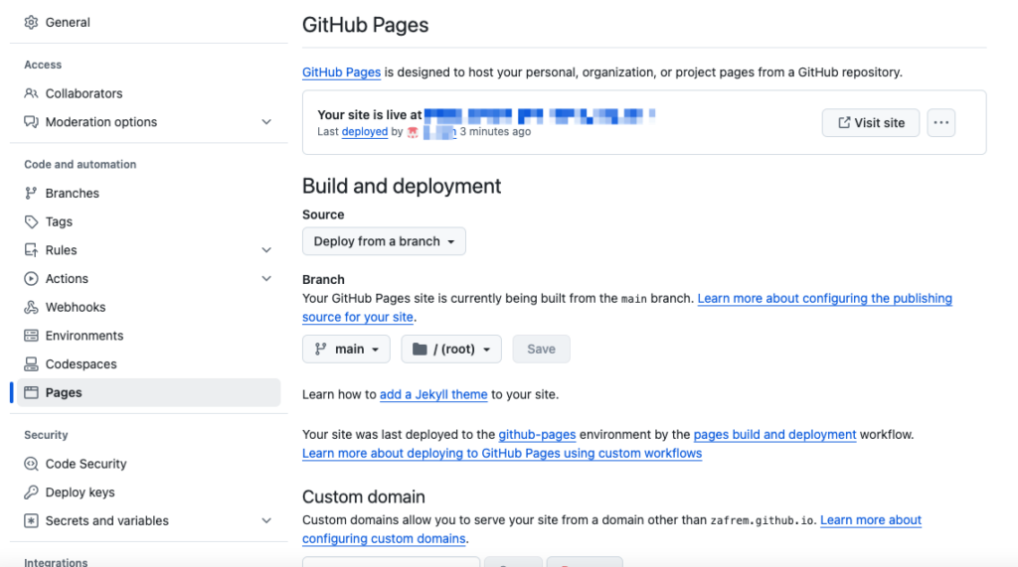Expand the Actions section chevron
This screenshot has width=1018, height=567.
pyautogui.click(x=266, y=279)
